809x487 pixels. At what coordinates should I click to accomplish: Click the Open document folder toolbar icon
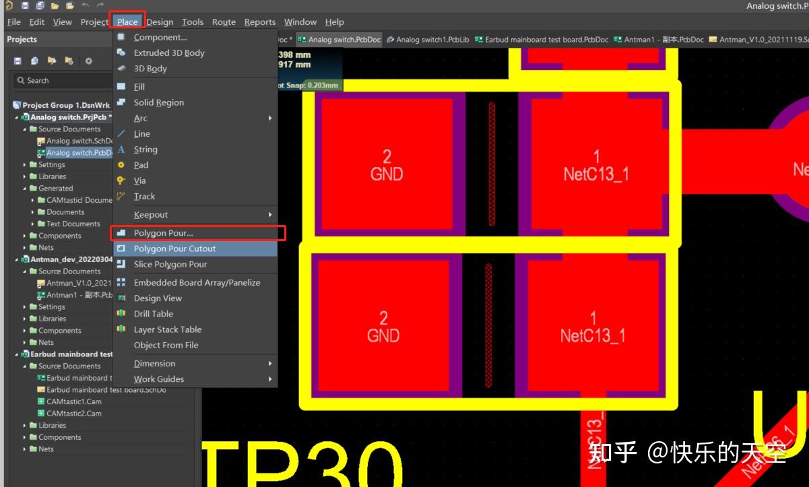point(55,5)
